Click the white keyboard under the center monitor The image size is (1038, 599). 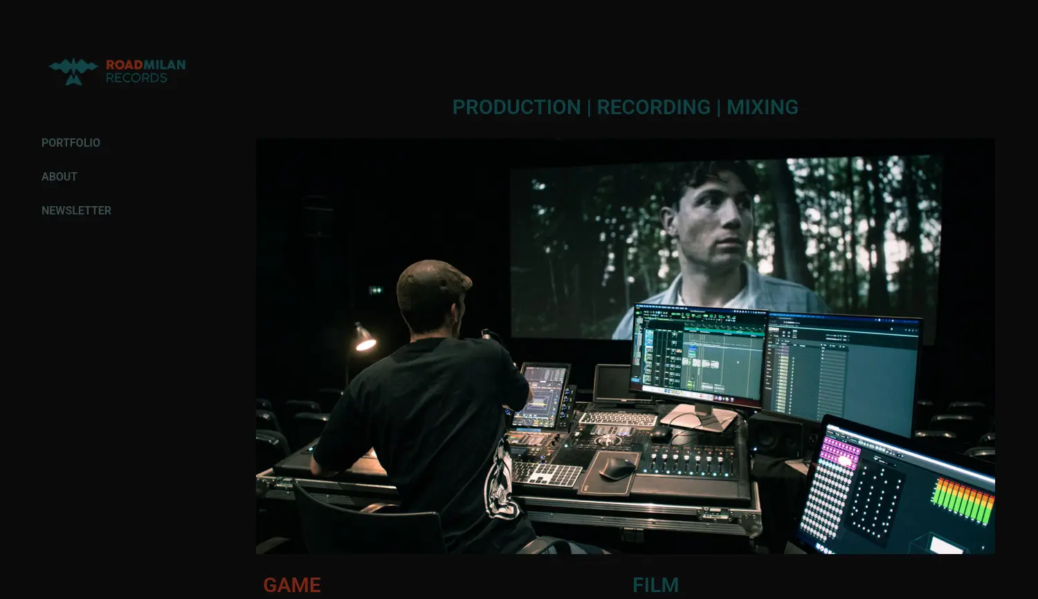click(618, 419)
